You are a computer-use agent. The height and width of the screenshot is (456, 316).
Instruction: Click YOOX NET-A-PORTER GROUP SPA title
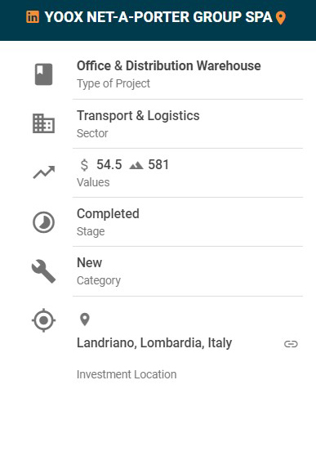[158, 17]
